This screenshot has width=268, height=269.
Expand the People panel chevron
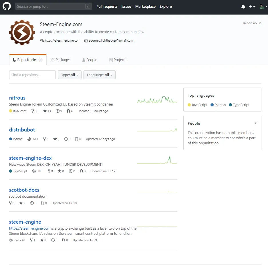(256, 123)
